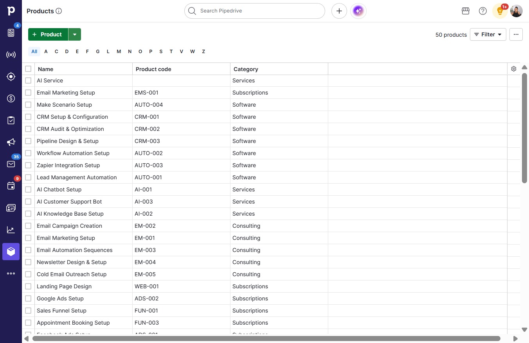Open the Campaigns megaphone icon
Viewport: 529px width, 343px height.
tap(11, 142)
